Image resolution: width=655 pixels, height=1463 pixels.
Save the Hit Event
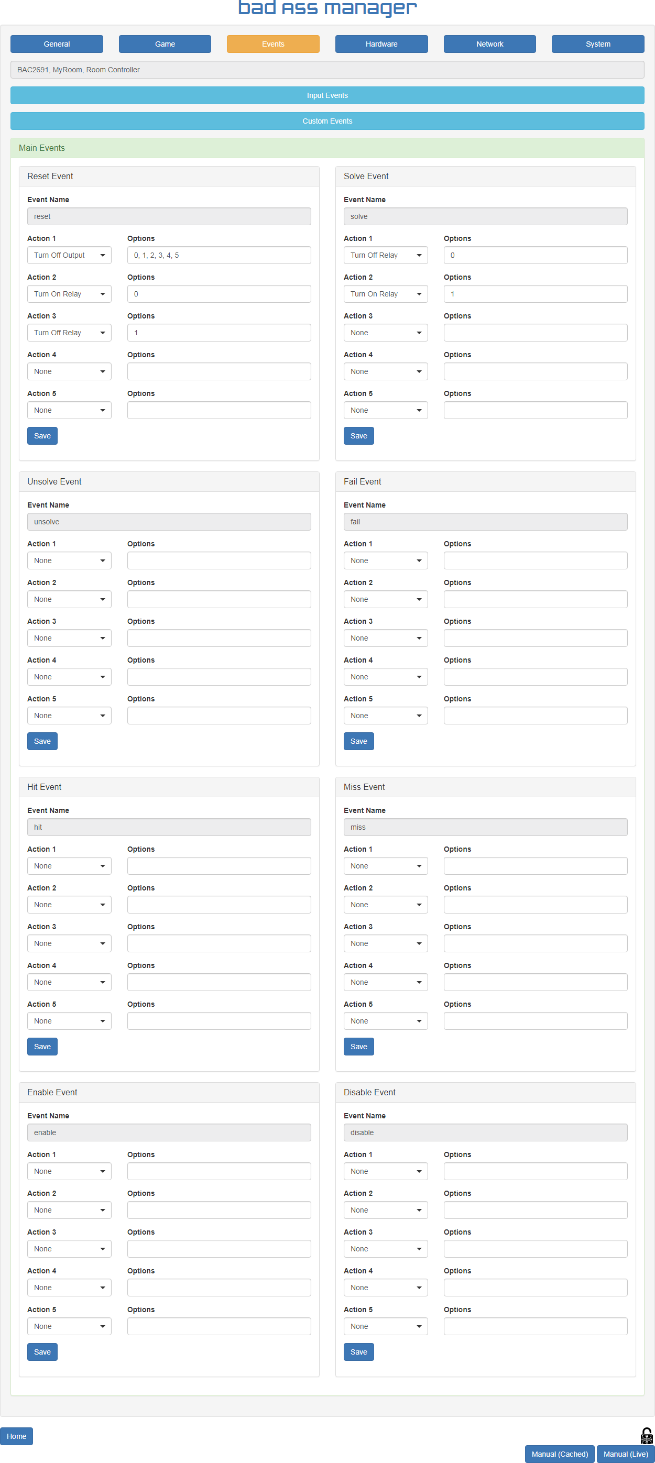42,1046
